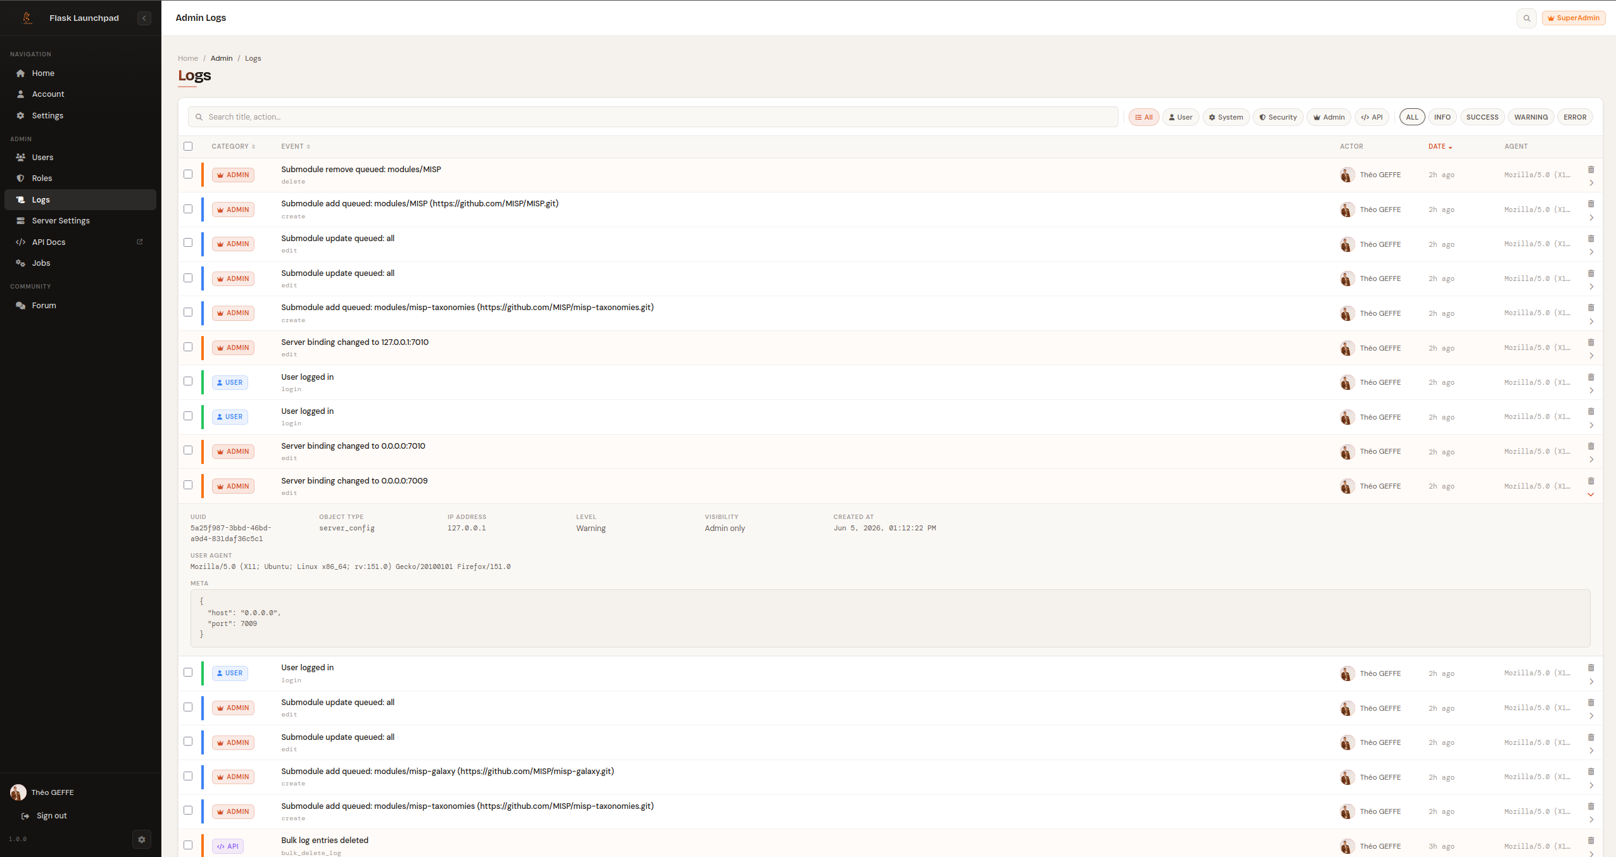Expand details of 'Server binding changed to 0.0.0.0:7010'
1616x857 pixels.
[x=1591, y=460]
